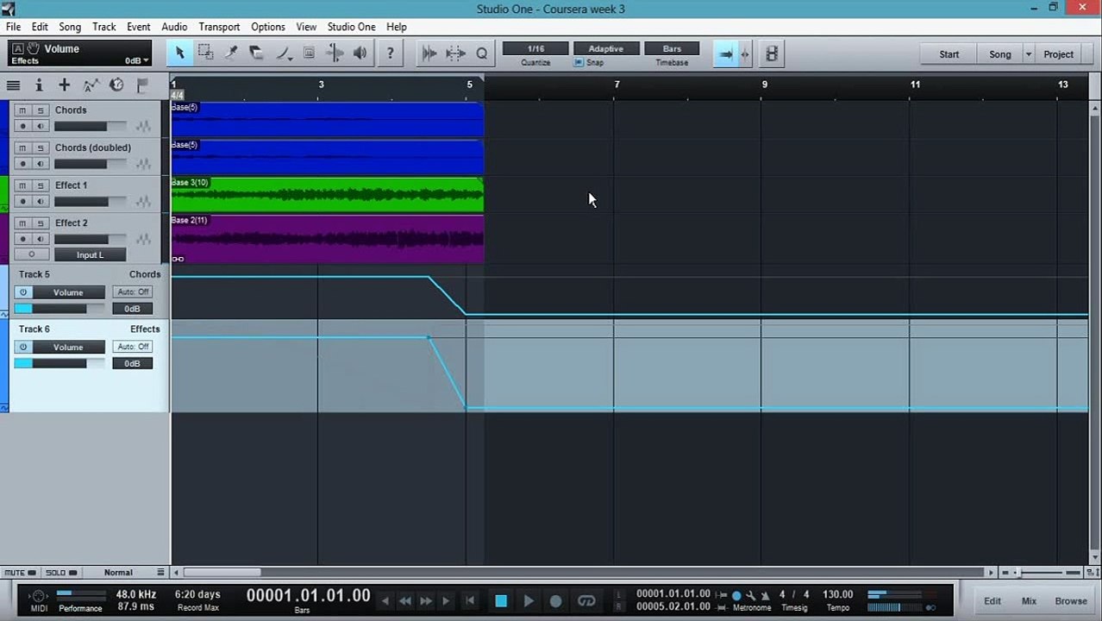
Task: Open the tempo track clock icon
Action: click(116, 85)
